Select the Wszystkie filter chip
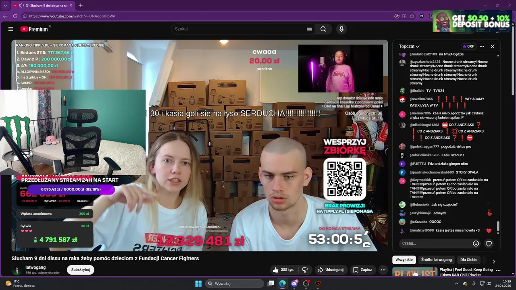Screen dimensions: 516x290 [x=404, y=260]
